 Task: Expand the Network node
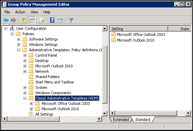[25, 71]
